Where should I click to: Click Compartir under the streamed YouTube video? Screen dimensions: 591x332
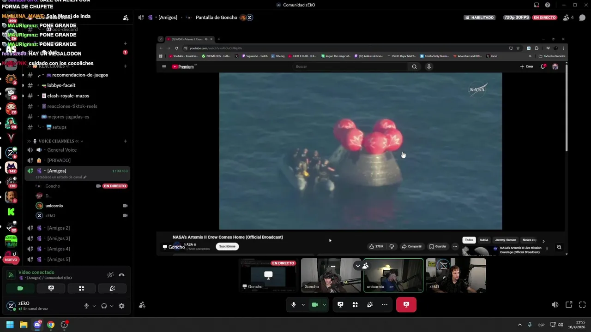[x=411, y=246]
